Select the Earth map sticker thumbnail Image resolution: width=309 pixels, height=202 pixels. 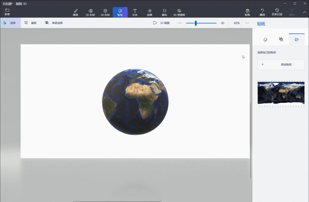(x=281, y=93)
